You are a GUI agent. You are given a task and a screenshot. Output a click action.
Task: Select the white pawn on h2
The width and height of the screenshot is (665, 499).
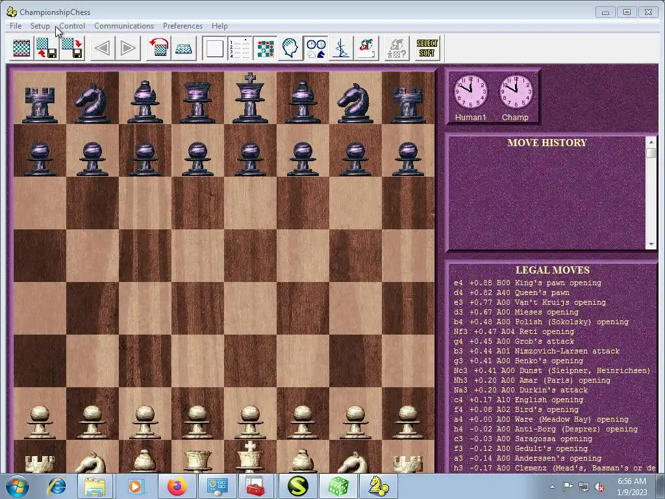tap(408, 421)
